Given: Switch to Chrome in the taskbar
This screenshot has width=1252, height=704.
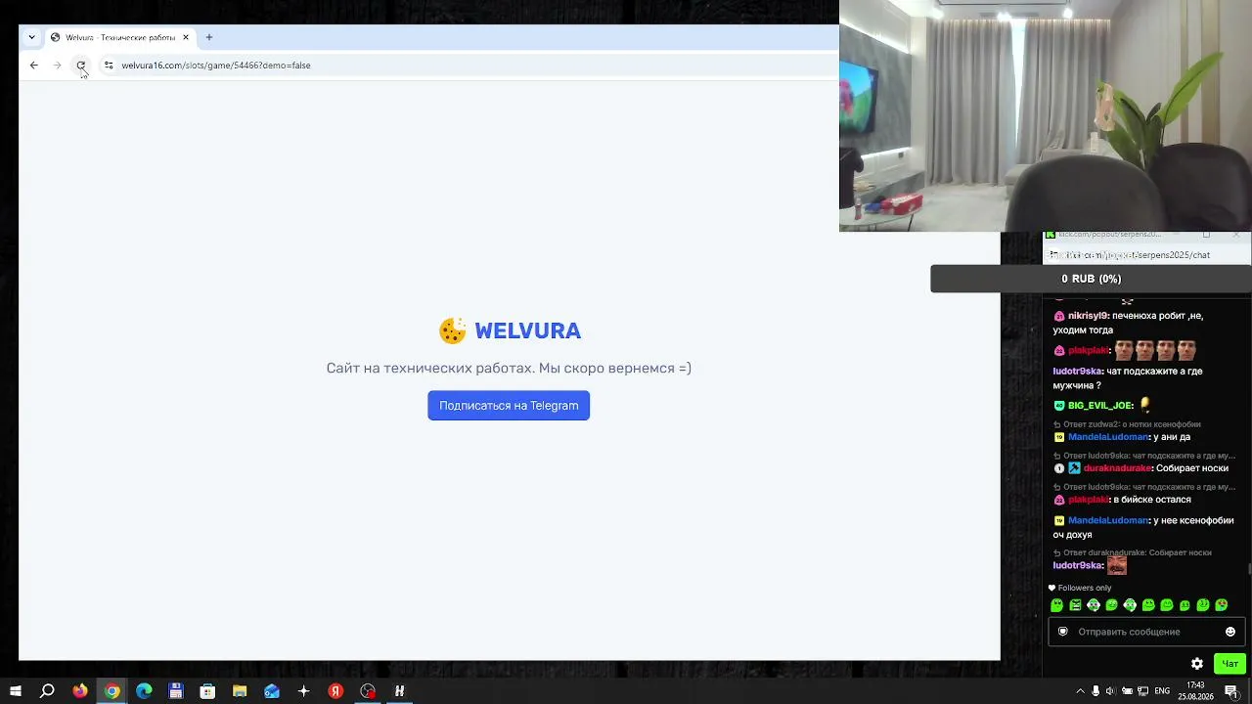Looking at the screenshot, I should (x=112, y=691).
